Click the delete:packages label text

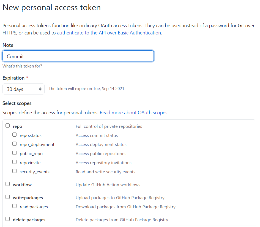[x=29, y=220]
